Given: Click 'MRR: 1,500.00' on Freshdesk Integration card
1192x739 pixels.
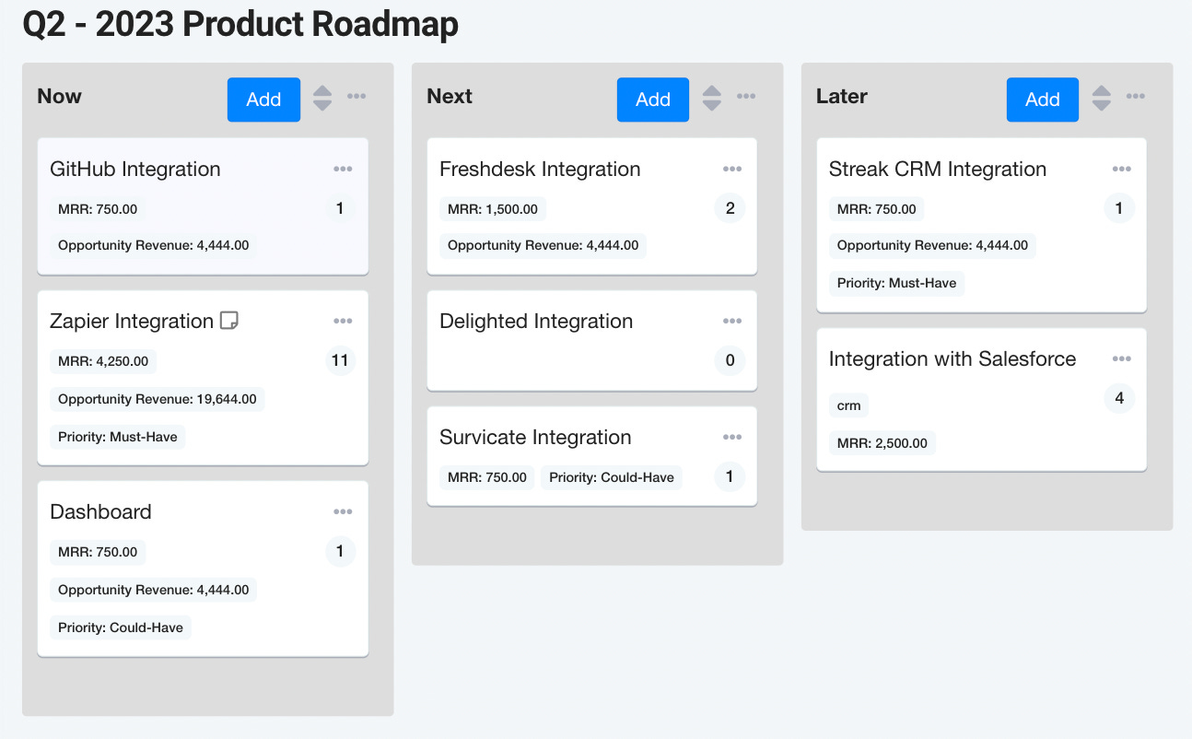Looking at the screenshot, I should pos(493,209).
